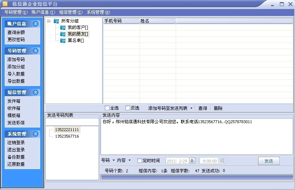Collapse the 短信管理 sidebar panel chevron
The image size is (295, 190).
tap(35, 92)
